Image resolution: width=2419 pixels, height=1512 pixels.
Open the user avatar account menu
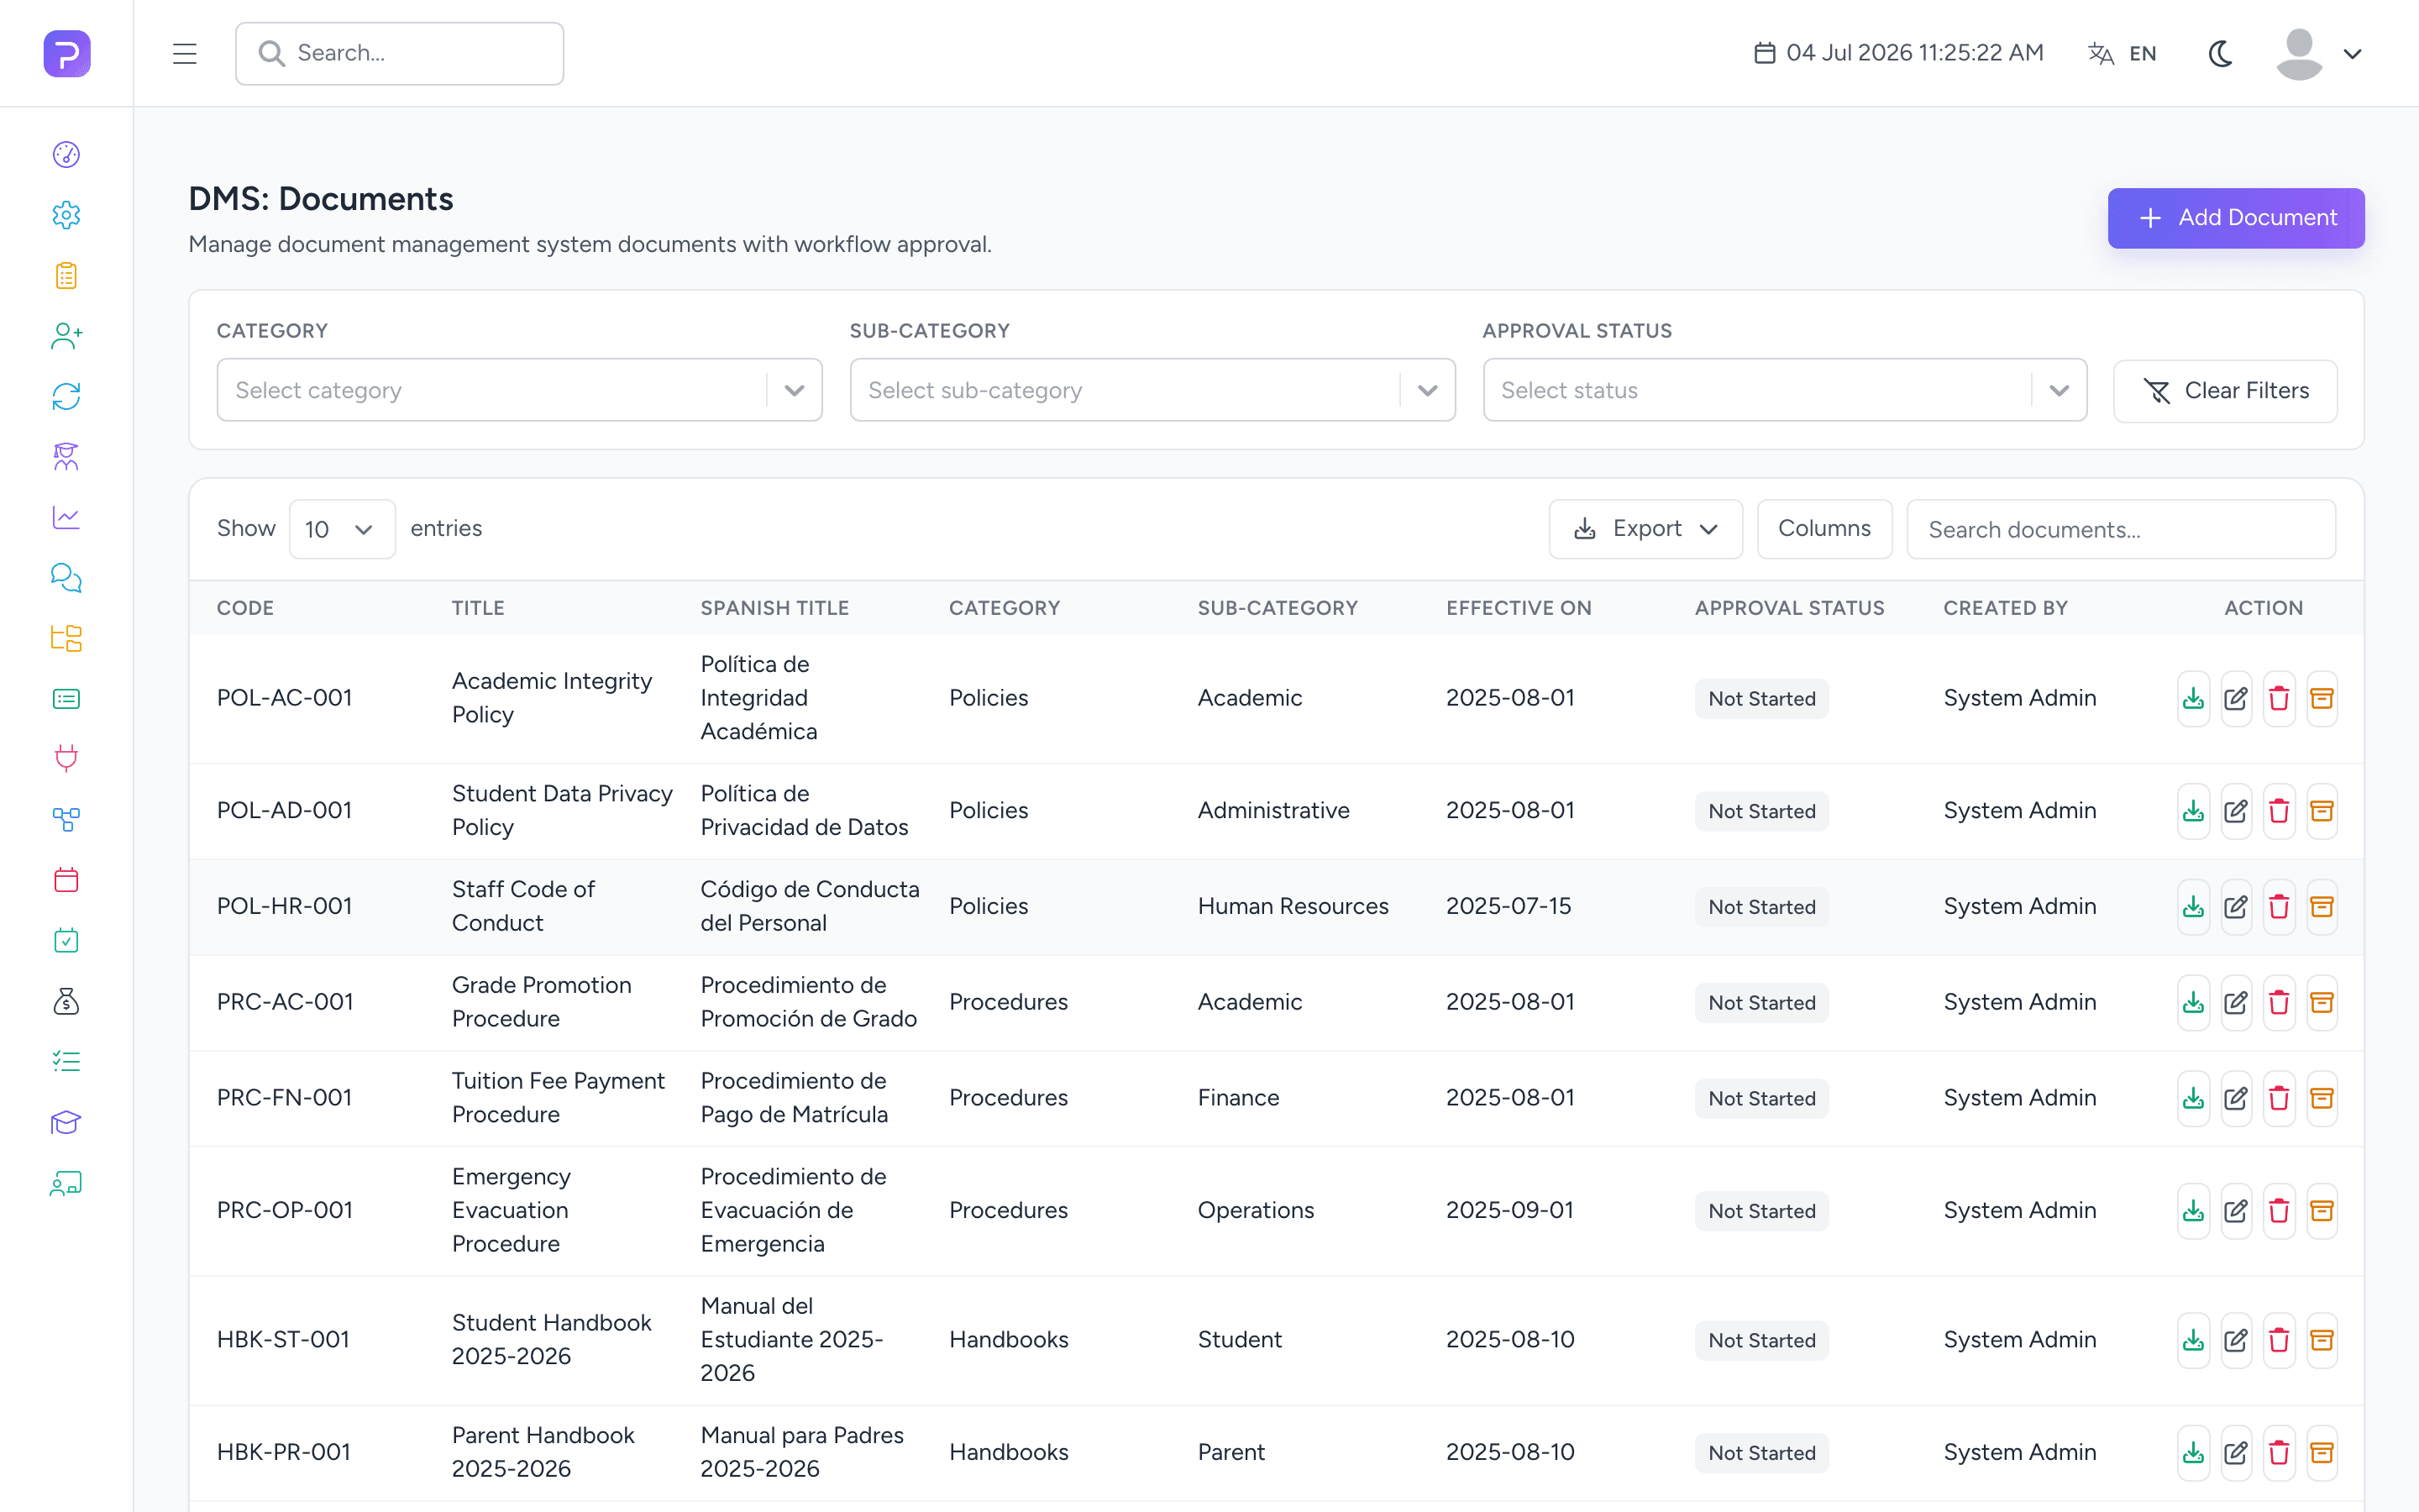coord(2319,53)
